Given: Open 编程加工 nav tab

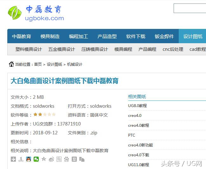Looking at the screenshot, I should 79,36.
